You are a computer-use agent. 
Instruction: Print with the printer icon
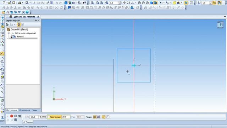20,3
